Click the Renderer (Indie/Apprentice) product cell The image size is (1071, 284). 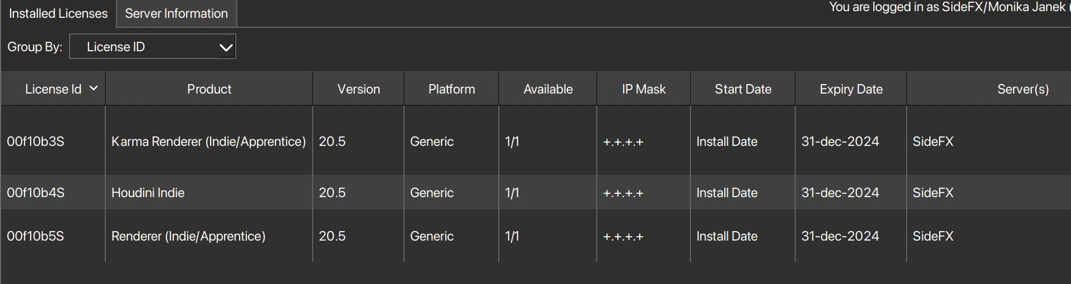click(x=188, y=236)
